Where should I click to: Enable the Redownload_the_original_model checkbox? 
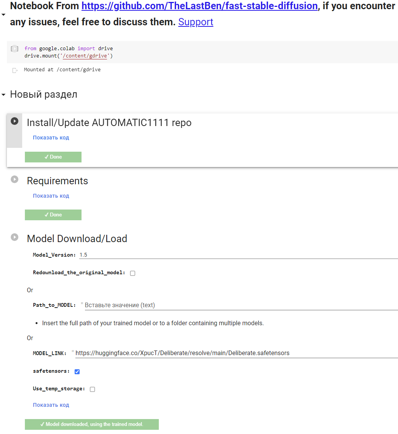pos(132,273)
